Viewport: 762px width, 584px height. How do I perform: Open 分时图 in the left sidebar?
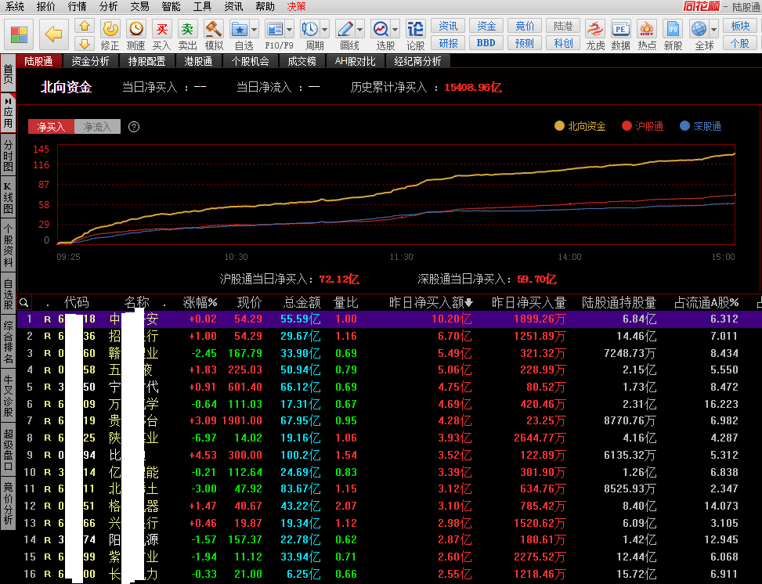point(8,156)
